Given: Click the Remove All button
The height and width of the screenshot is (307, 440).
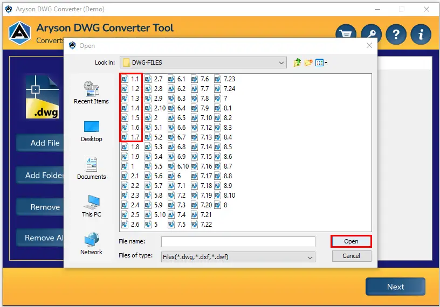Looking at the screenshot, I should point(40,238).
